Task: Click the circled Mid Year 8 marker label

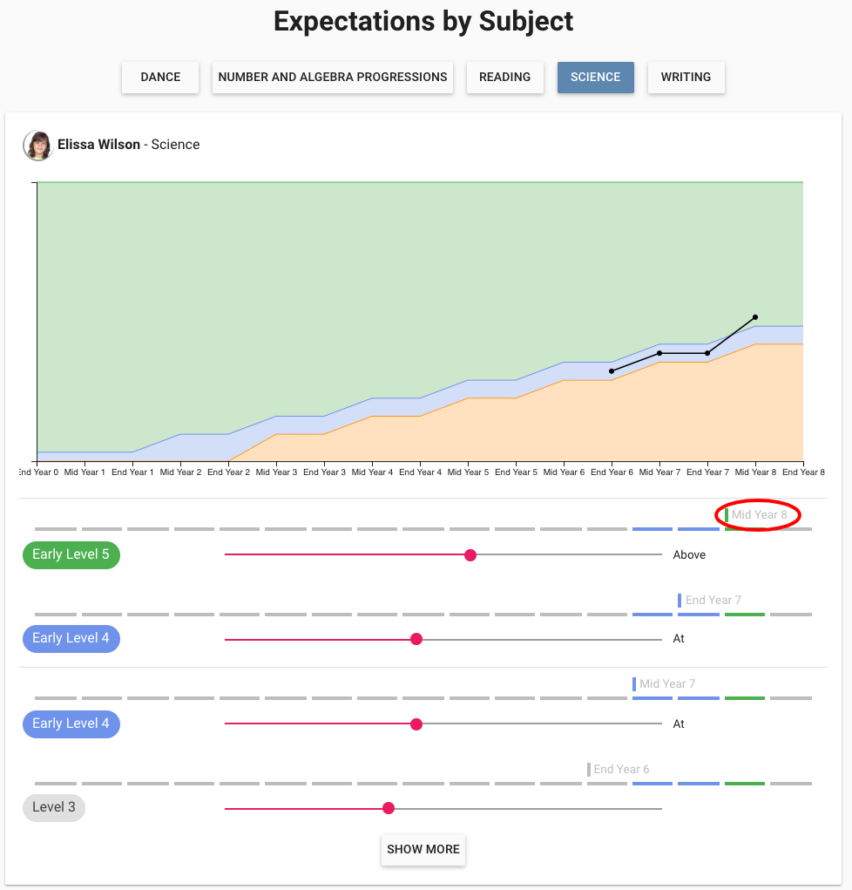Action: coord(759,515)
